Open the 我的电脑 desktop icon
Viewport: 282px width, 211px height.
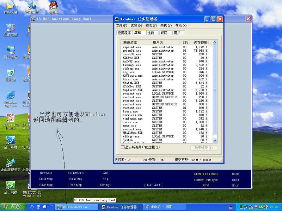tap(10, 29)
